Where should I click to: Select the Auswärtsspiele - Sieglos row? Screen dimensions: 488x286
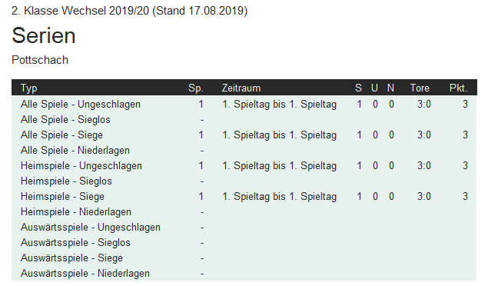tap(244, 243)
